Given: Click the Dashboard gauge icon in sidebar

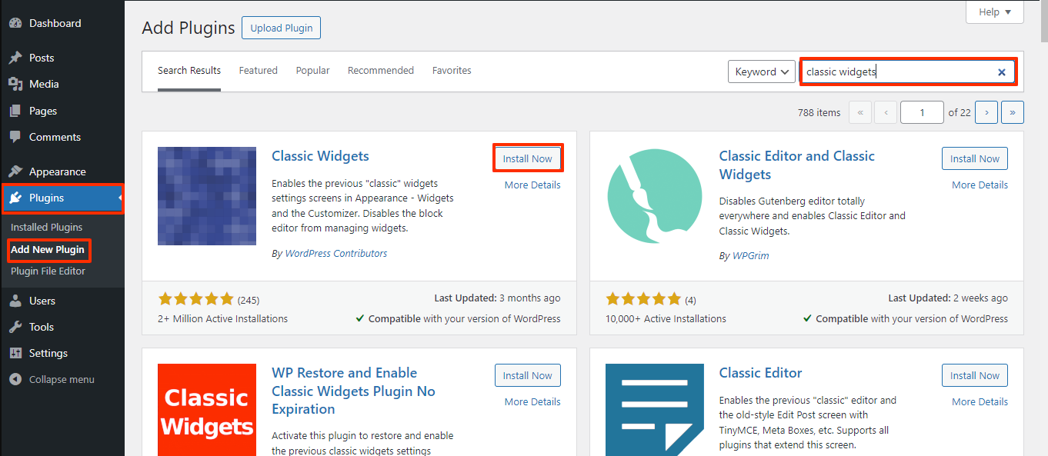Looking at the screenshot, I should click(15, 23).
